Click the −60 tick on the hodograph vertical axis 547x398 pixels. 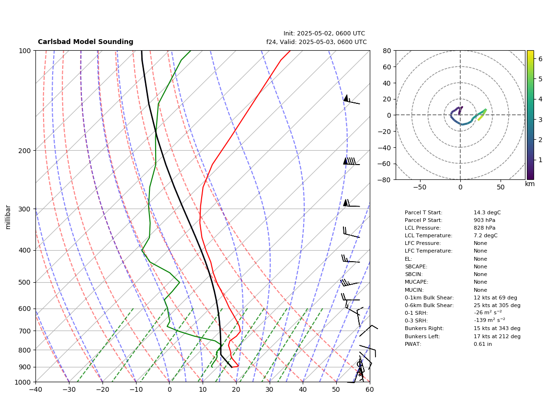[385, 164]
